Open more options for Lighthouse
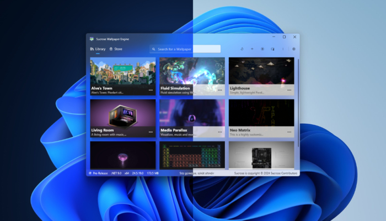 pos(289,90)
